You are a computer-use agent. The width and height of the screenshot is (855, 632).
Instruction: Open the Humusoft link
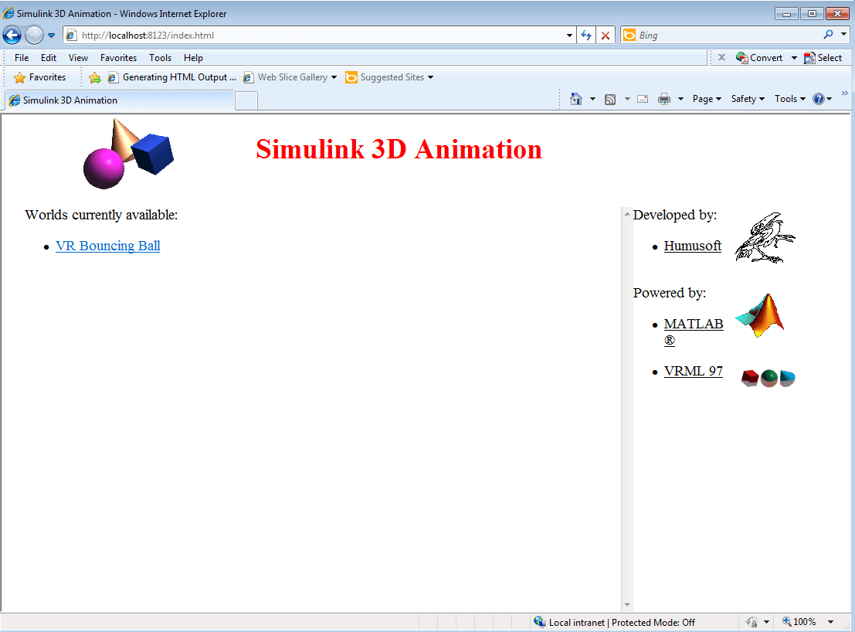point(693,246)
